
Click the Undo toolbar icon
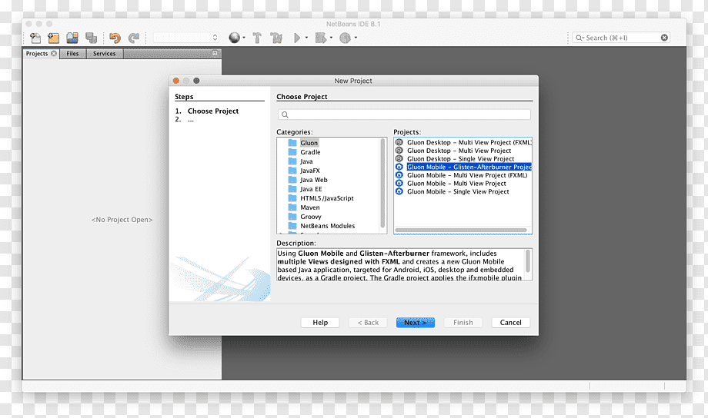pos(115,38)
